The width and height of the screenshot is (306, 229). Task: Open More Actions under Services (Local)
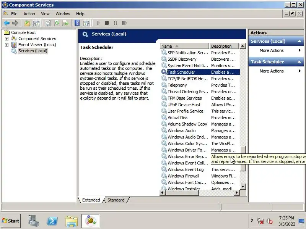276,50
